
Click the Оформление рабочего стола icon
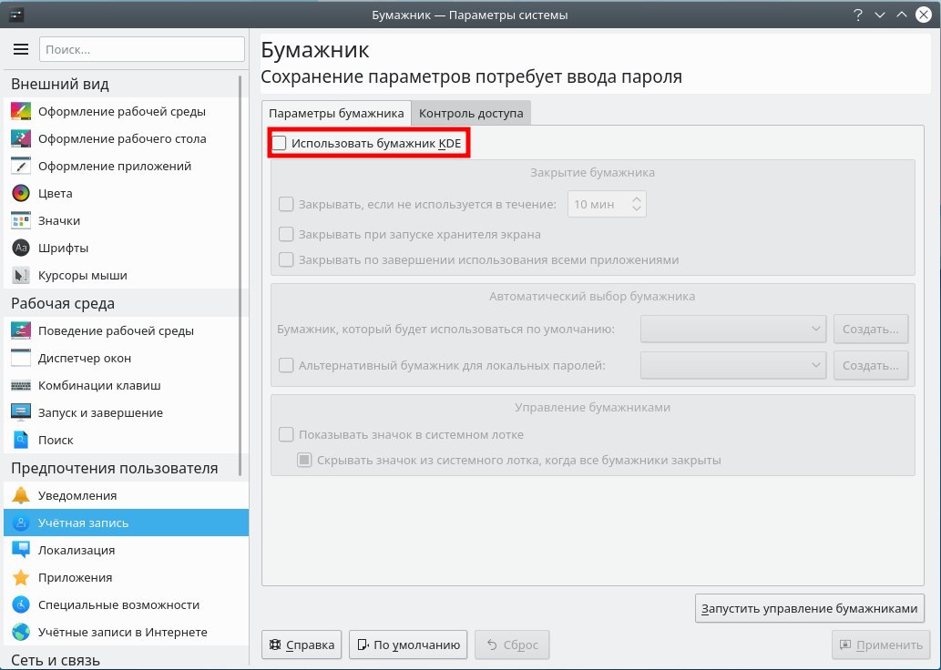tap(21, 138)
